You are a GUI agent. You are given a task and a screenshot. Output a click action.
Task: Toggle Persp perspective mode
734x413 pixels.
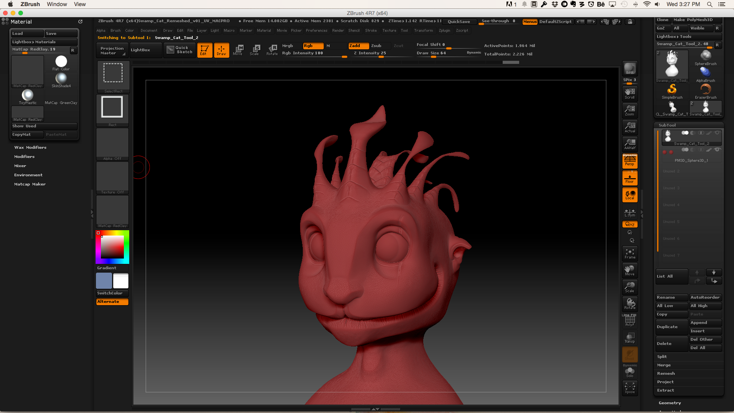(630, 161)
